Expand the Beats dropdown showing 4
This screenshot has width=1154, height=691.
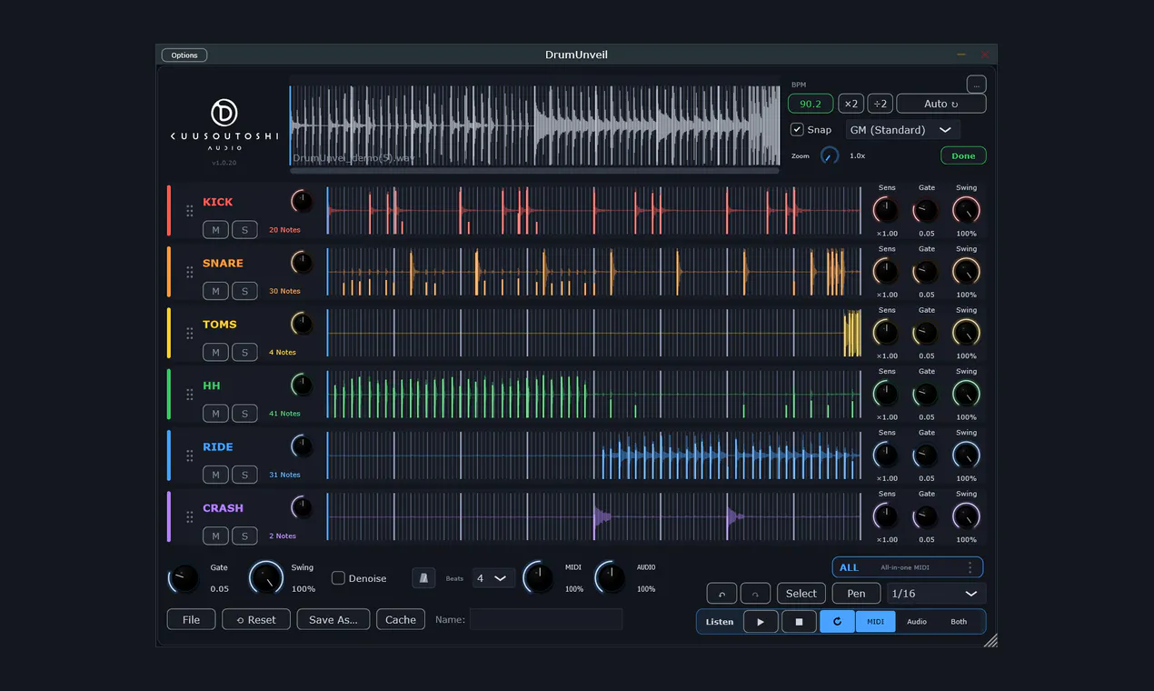(493, 578)
